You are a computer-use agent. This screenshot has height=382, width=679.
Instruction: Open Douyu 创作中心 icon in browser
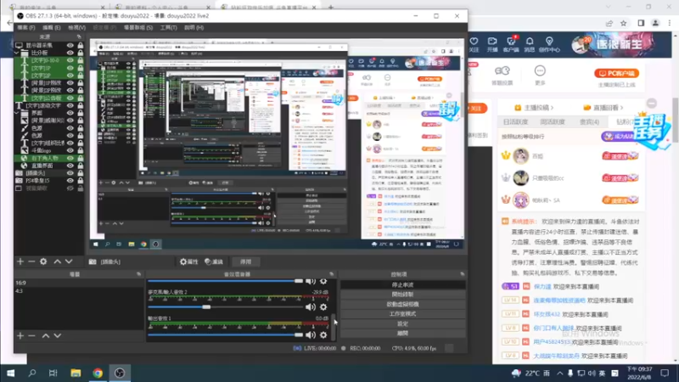pyautogui.click(x=549, y=41)
